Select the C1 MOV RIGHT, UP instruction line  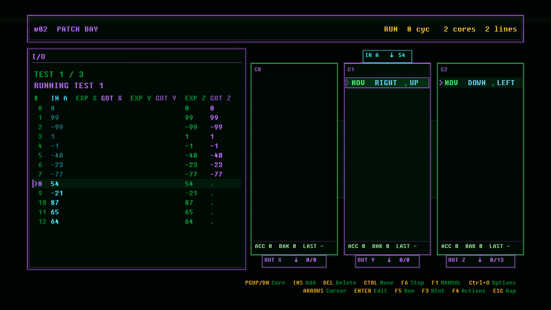click(387, 83)
